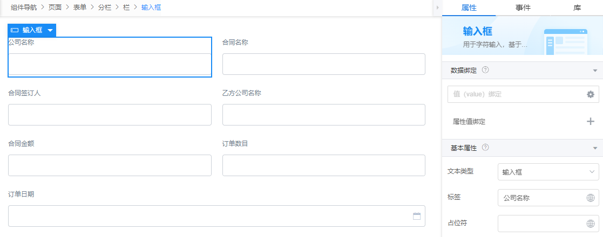Switch to the 库 tab
603x237 pixels.
coord(577,8)
